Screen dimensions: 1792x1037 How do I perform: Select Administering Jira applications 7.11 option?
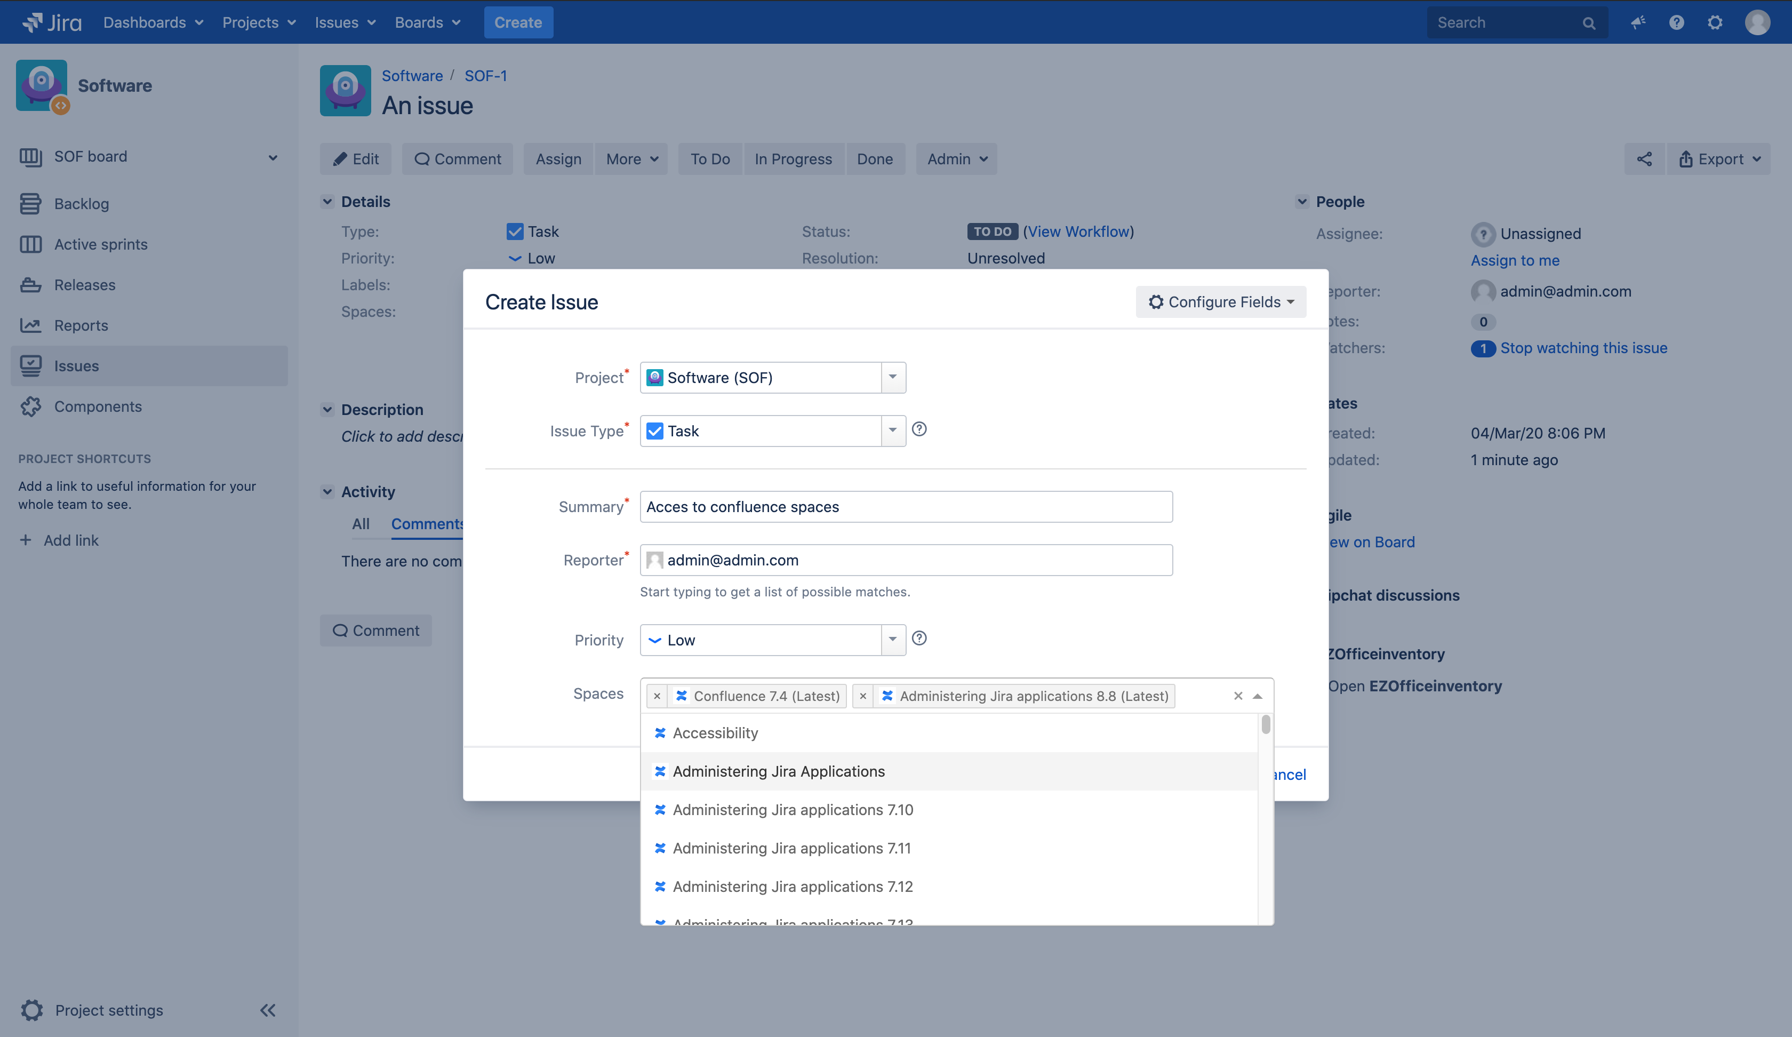[x=791, y=848]
